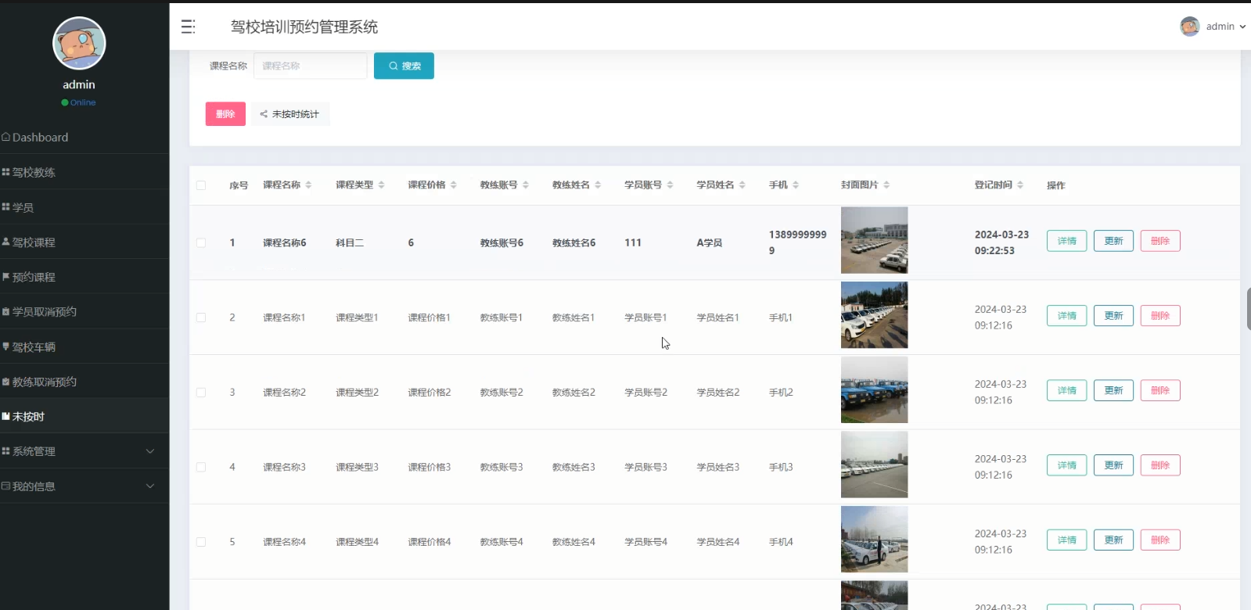Click 更新 for row 课程名称4
This screenshot has height=610, width=1251.
click(x=1113, y=540)
